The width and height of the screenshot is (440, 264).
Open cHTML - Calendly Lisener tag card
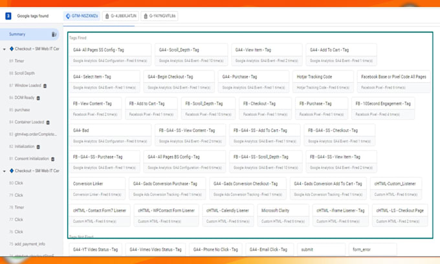(x=228, y=215)
